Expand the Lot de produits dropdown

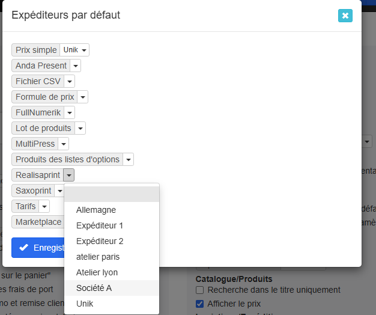80,128
